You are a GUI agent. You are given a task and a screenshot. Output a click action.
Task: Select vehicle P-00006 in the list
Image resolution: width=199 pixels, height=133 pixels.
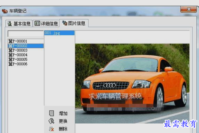(26, 64)
